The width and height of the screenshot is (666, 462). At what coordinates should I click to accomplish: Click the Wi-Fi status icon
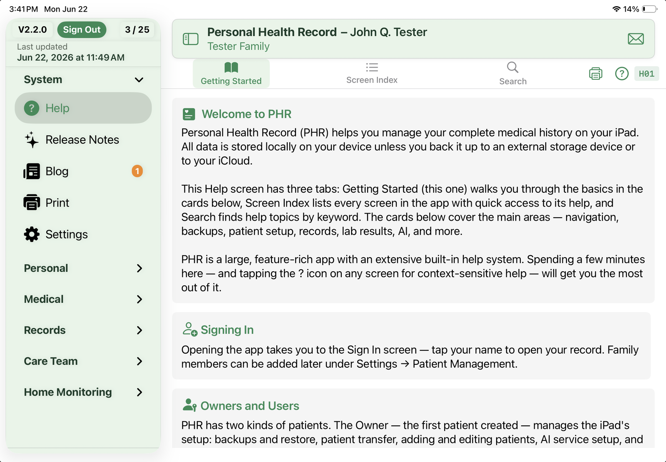[616, 9]
